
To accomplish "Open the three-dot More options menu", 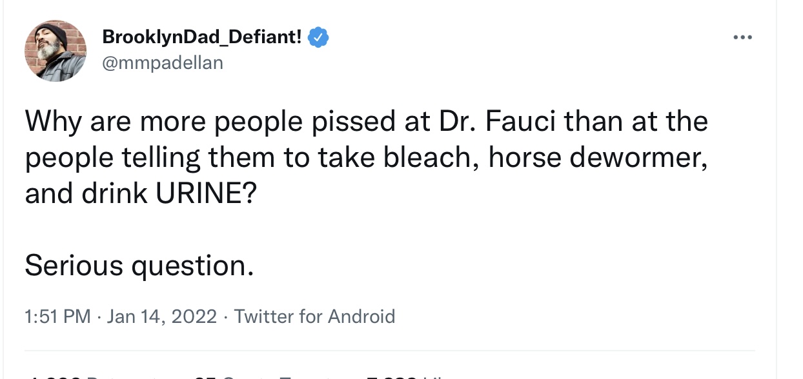I will click(x=743, y=38).
